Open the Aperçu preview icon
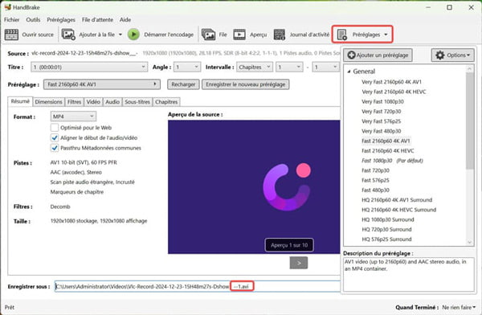This screenshot has width=482, height=315. (239, 35)
